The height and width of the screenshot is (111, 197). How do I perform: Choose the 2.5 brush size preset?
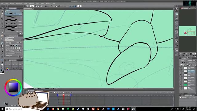coord(20,64)
